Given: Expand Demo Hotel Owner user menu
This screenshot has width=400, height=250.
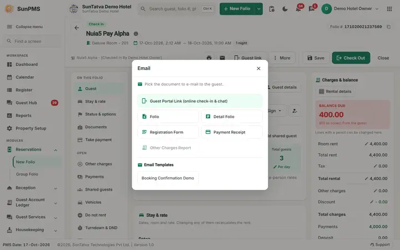Looking at the screenshot, I should pos(350,9).
